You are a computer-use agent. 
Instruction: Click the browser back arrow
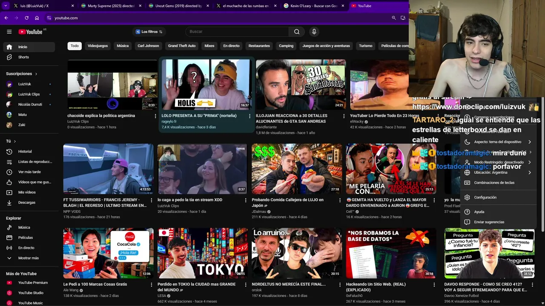(6, 18)
